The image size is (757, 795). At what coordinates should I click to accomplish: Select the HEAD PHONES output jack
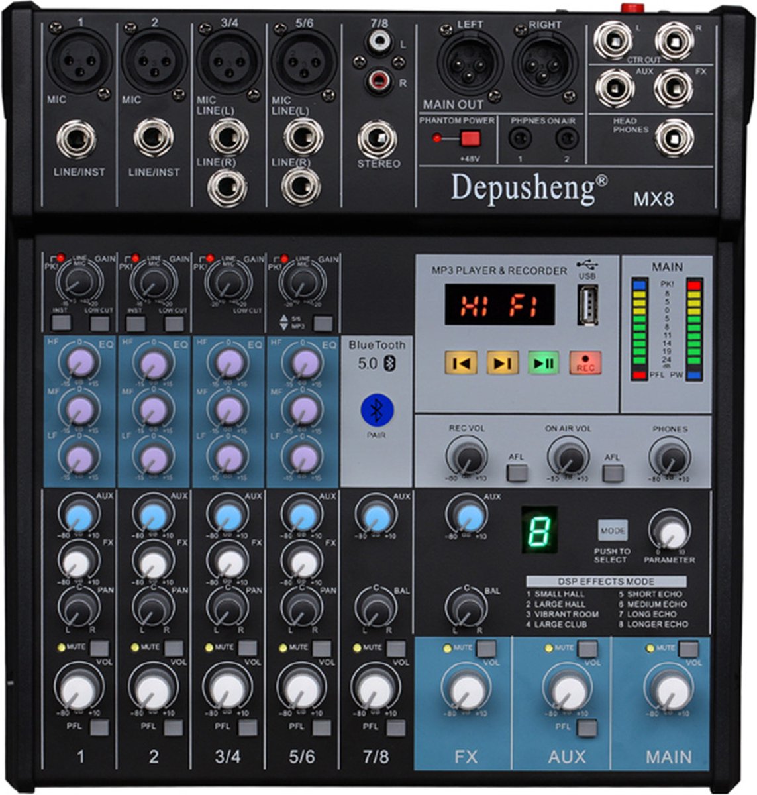click(x=674, y=138)
